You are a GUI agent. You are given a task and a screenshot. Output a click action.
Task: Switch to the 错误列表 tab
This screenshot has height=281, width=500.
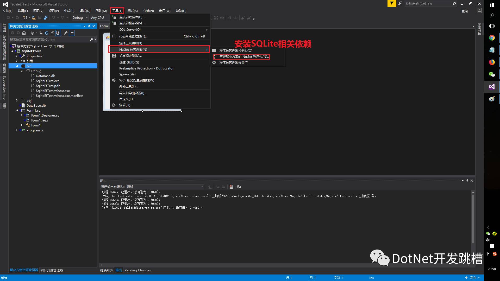(x=107, y=270)
